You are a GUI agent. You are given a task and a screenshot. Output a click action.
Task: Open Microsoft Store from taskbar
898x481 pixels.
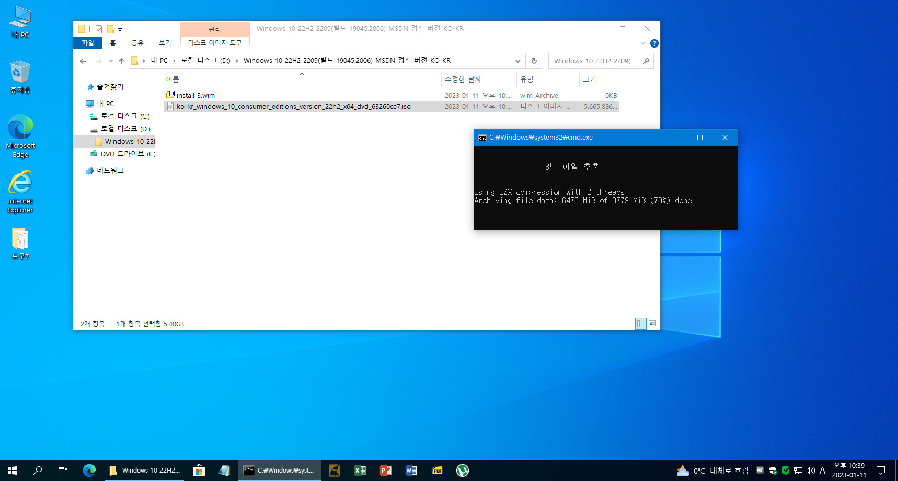pos(199,471)
